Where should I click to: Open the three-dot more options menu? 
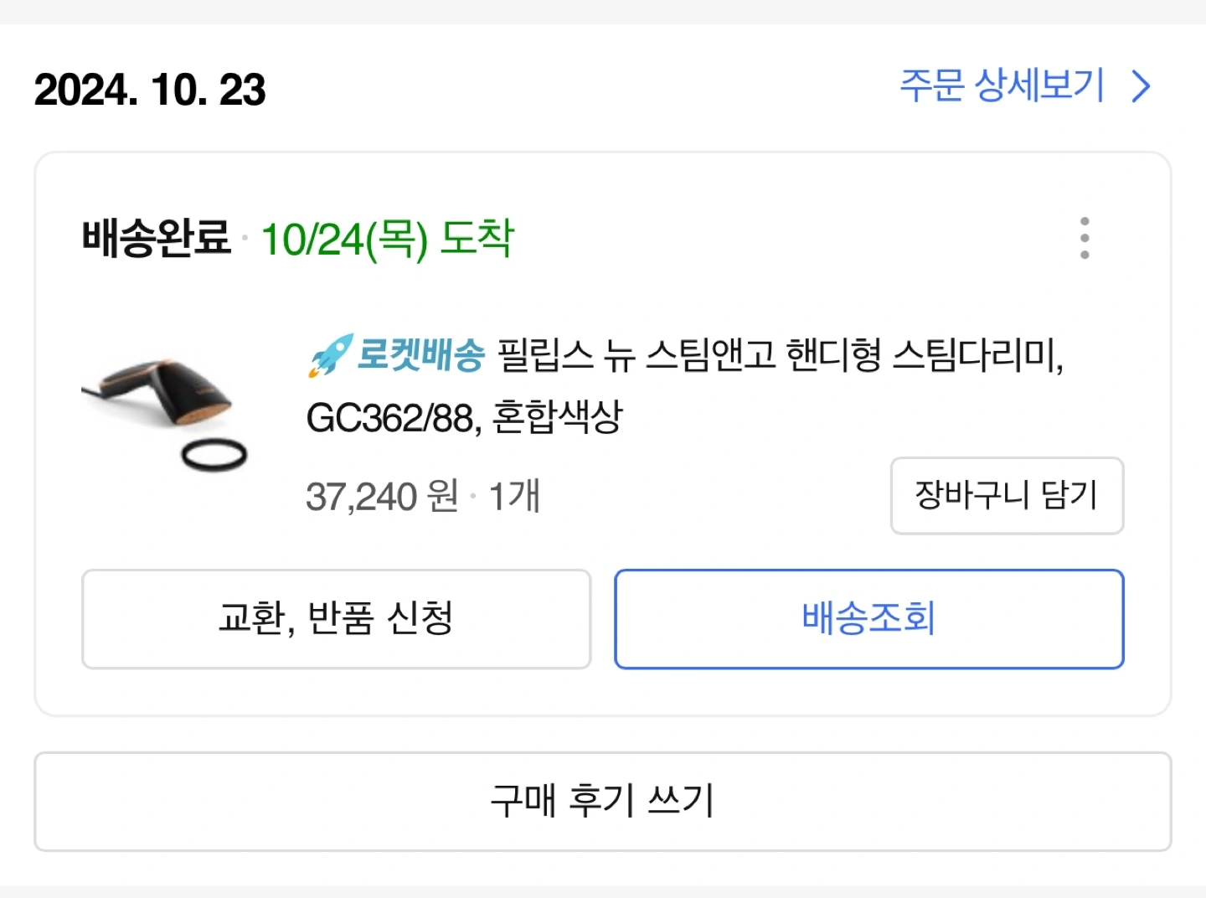click(x=1085, y=239)
